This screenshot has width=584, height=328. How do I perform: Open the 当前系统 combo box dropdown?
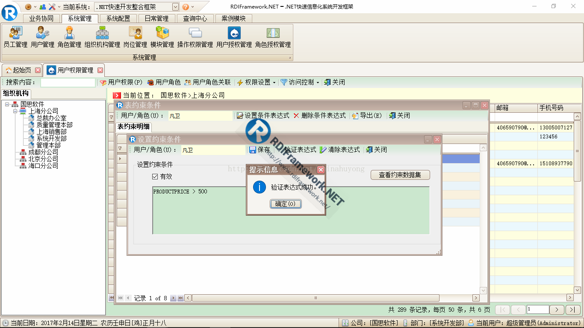(x=175, y=7)
